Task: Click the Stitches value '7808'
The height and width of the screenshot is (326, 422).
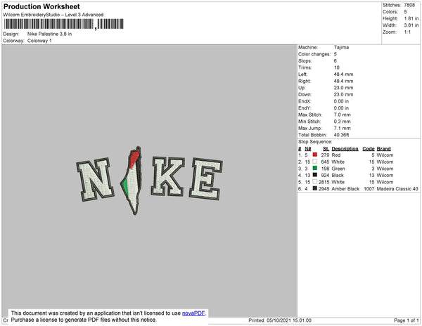Action: point(409,5)
